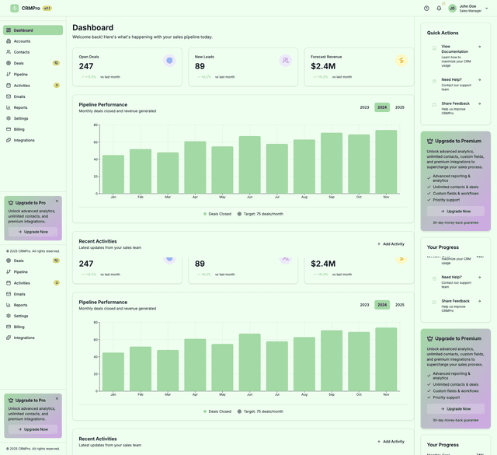Screen dimensions: 497x455
Task: Click the dollar icon on Forecast Revenue
Action: point(401,61)
